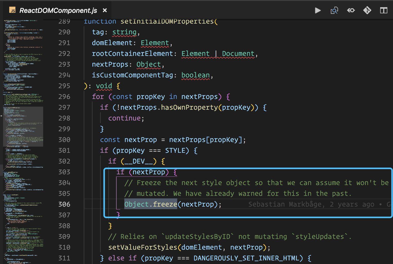Click the 'continue' keyword on line 298

tap(124, 118)
